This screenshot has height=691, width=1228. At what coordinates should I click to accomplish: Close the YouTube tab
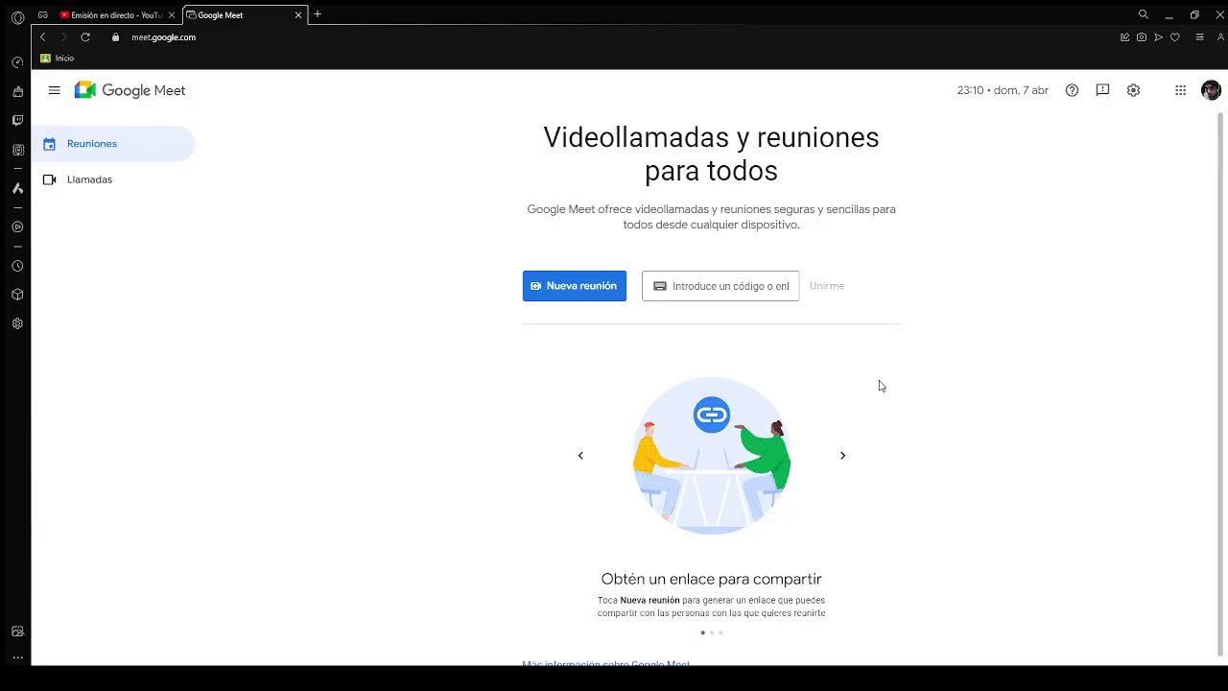[x=172, y=15]
